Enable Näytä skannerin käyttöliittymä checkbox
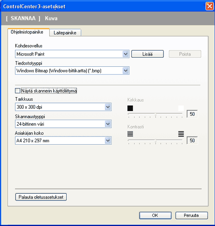Image resolution: width=215 pixels, height=226 pixels. [x=18, y=91]
